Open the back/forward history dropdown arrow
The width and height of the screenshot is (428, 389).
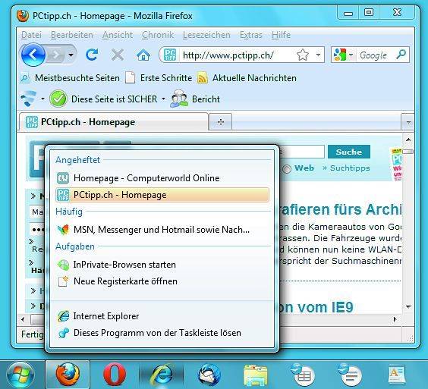click(71, 55)
